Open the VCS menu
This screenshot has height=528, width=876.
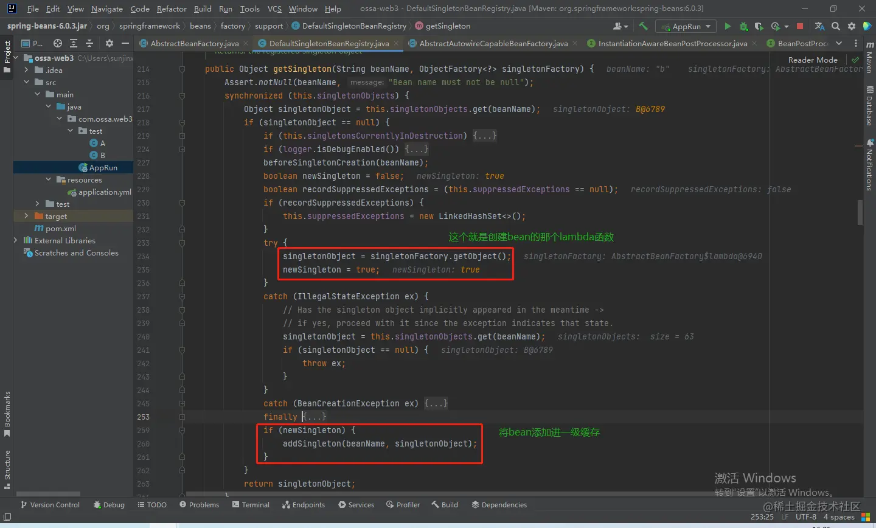point(274,9)
